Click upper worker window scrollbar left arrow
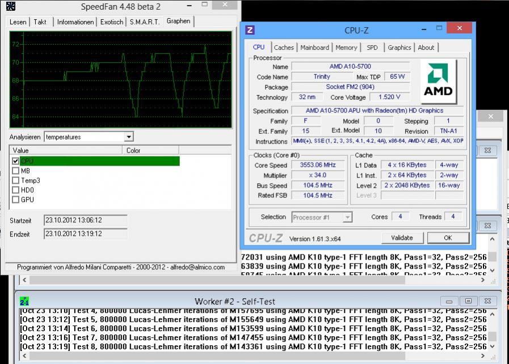The image size is (509, 364). (24, 280)
